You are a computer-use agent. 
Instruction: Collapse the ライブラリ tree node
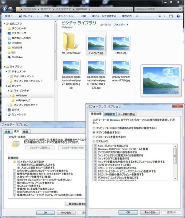click(4, 67)
